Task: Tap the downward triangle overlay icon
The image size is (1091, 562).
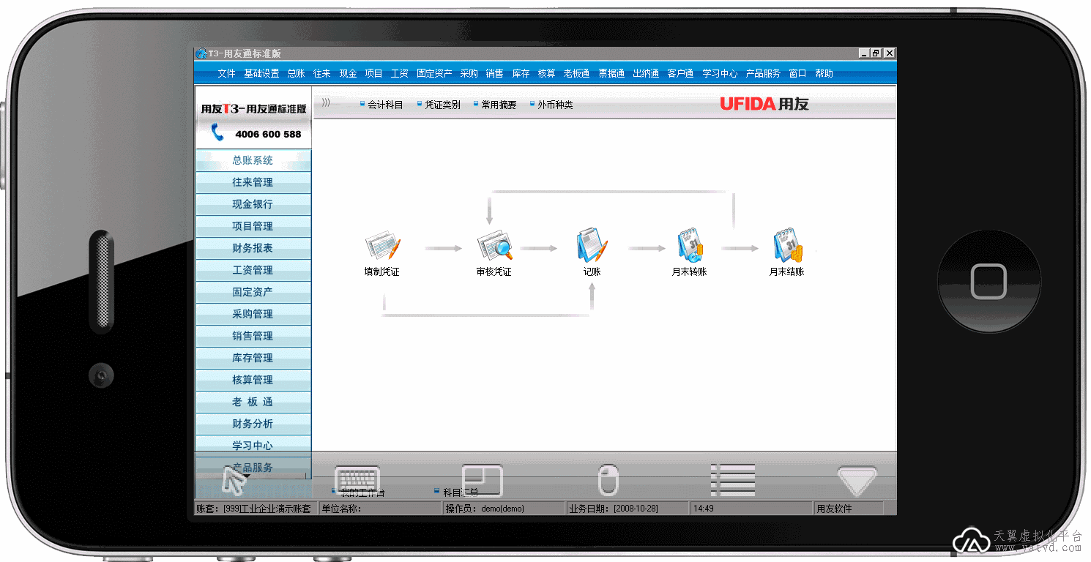Action: [857, 482]
